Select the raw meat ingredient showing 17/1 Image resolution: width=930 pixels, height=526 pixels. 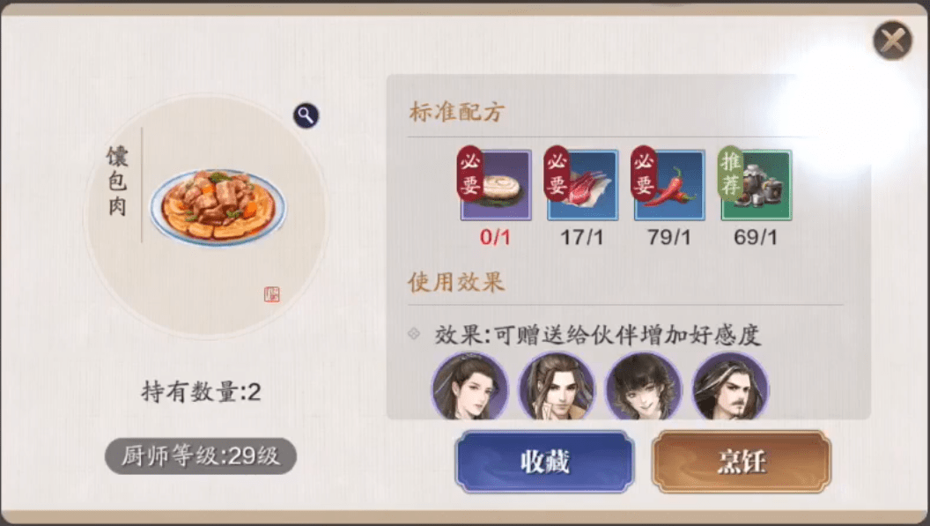tap(582, 185)
